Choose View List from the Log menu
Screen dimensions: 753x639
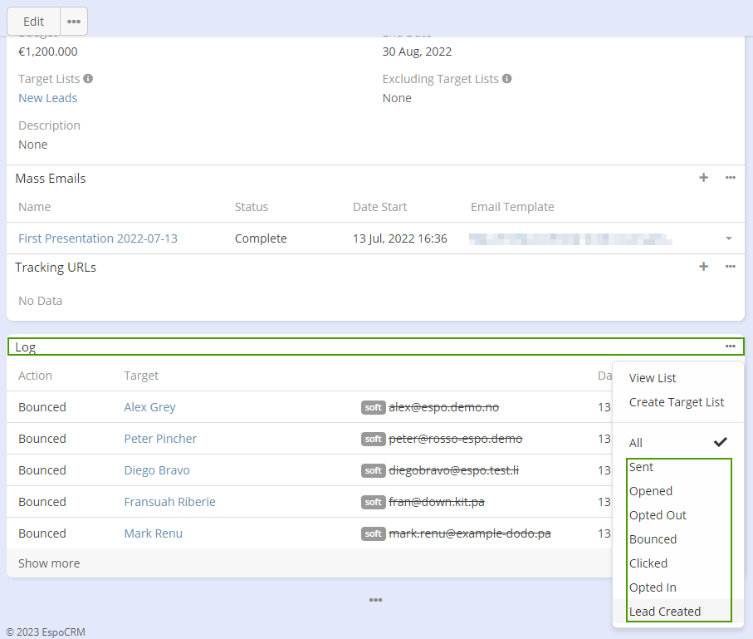point(653,378)
